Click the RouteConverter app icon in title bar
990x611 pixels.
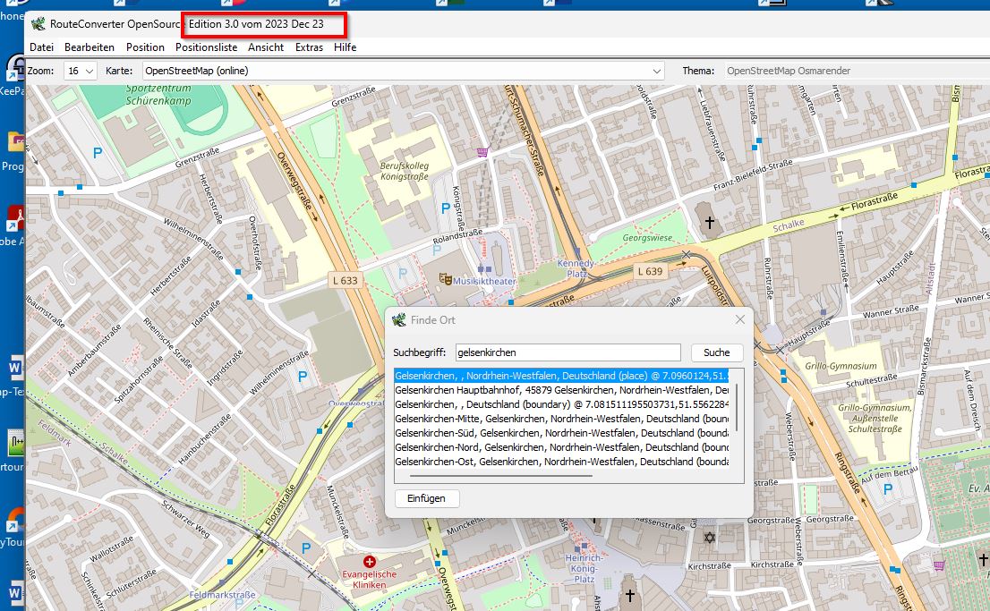(x=38, y=23)
